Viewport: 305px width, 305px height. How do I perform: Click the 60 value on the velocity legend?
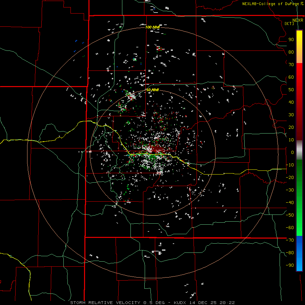[x=291, y=77]
